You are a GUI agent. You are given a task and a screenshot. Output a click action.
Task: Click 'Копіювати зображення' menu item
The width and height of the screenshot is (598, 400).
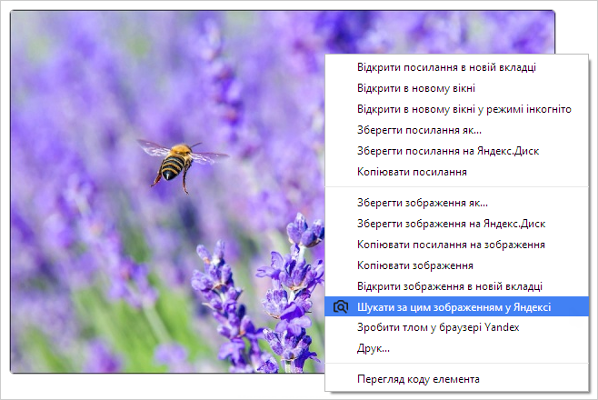pyautogui.click(x=456, y=265)
